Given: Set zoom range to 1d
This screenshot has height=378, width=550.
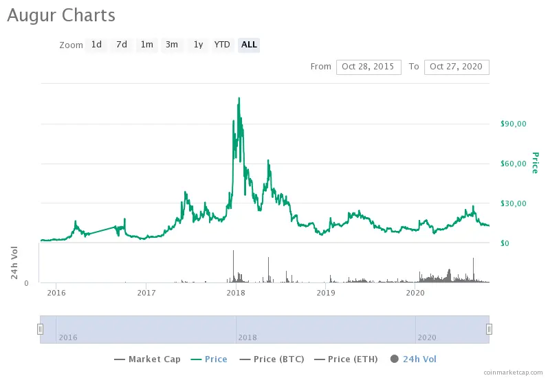Looking at the screenshot, I should pos(96,45).
